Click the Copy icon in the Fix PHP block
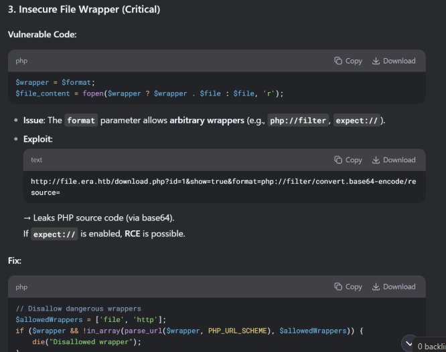446x352 pixels. [340, 287]
